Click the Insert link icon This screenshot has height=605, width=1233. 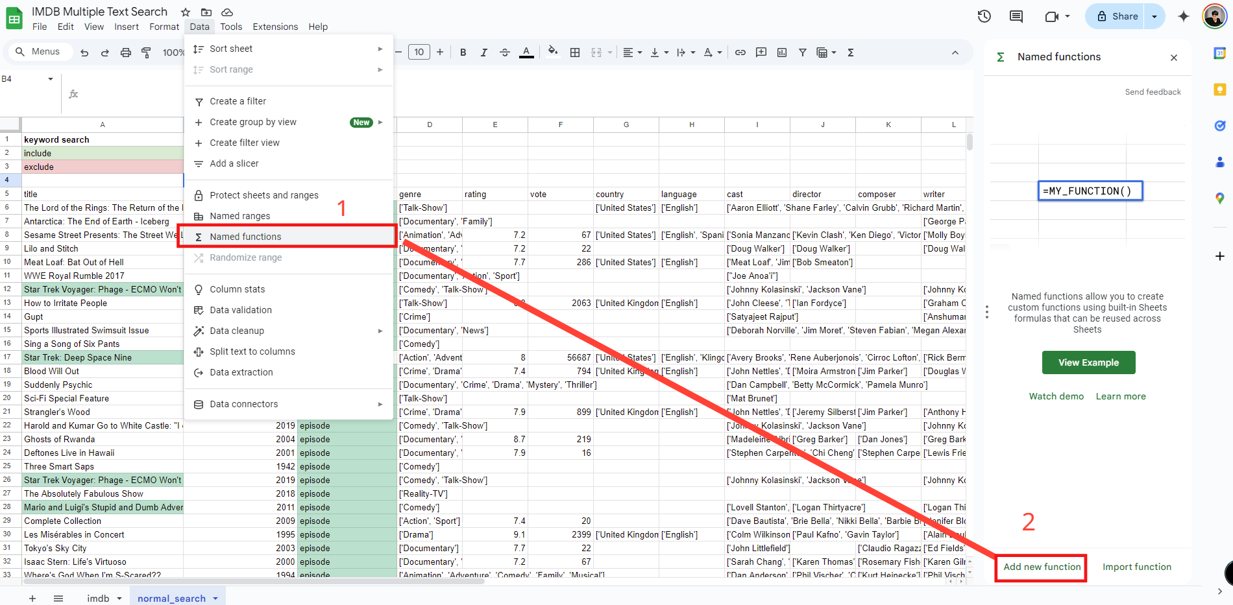740,53
